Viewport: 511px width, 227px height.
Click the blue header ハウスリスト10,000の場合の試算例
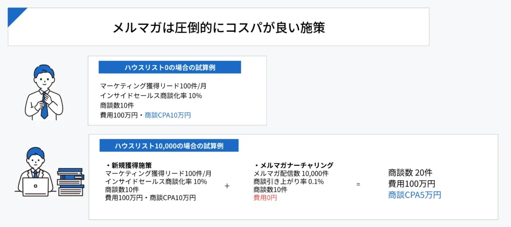point(169,145)
